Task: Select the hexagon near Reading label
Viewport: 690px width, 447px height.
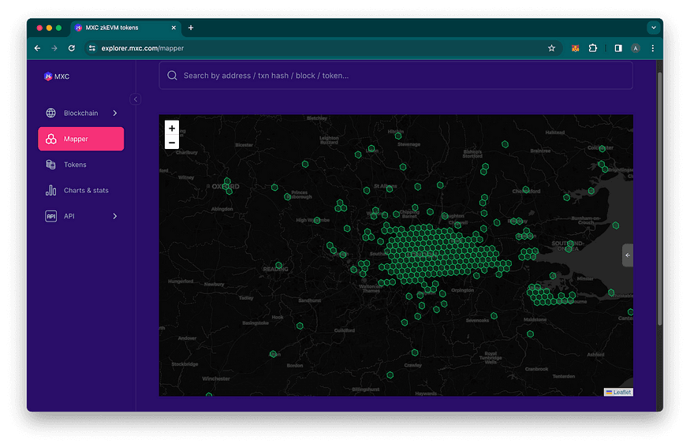Action: (x=279, y=265)
